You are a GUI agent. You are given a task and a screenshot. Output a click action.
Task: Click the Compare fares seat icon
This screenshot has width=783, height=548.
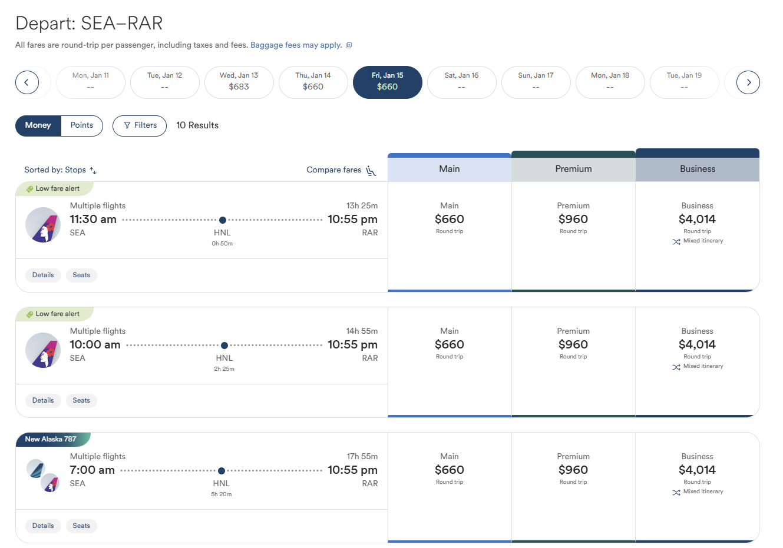[371, 170]
